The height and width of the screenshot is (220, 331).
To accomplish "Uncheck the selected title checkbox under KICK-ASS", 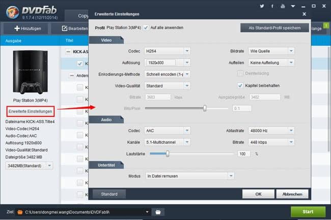I will click(80, 64).
